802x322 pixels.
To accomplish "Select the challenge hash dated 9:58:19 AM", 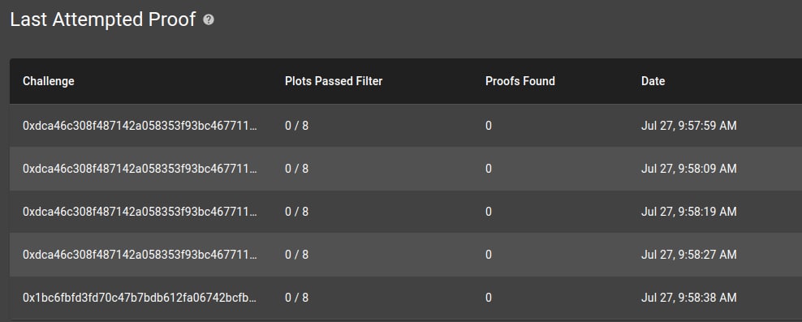I will click(x=140, y=212).
